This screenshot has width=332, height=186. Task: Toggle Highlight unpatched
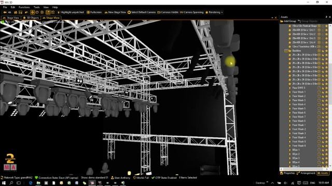(71, 12)
